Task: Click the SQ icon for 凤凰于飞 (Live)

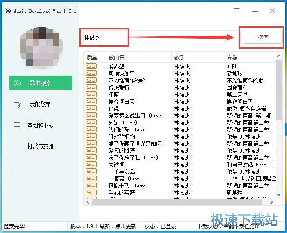Action: click(91, 186)
